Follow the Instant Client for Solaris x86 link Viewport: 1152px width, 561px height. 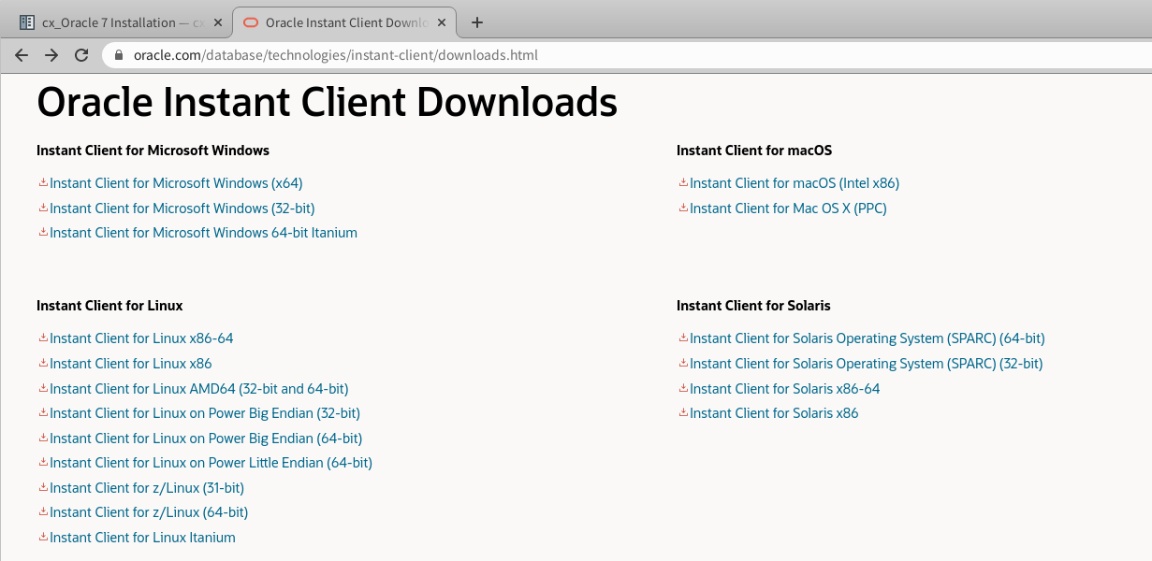click(x=774, y=413)
